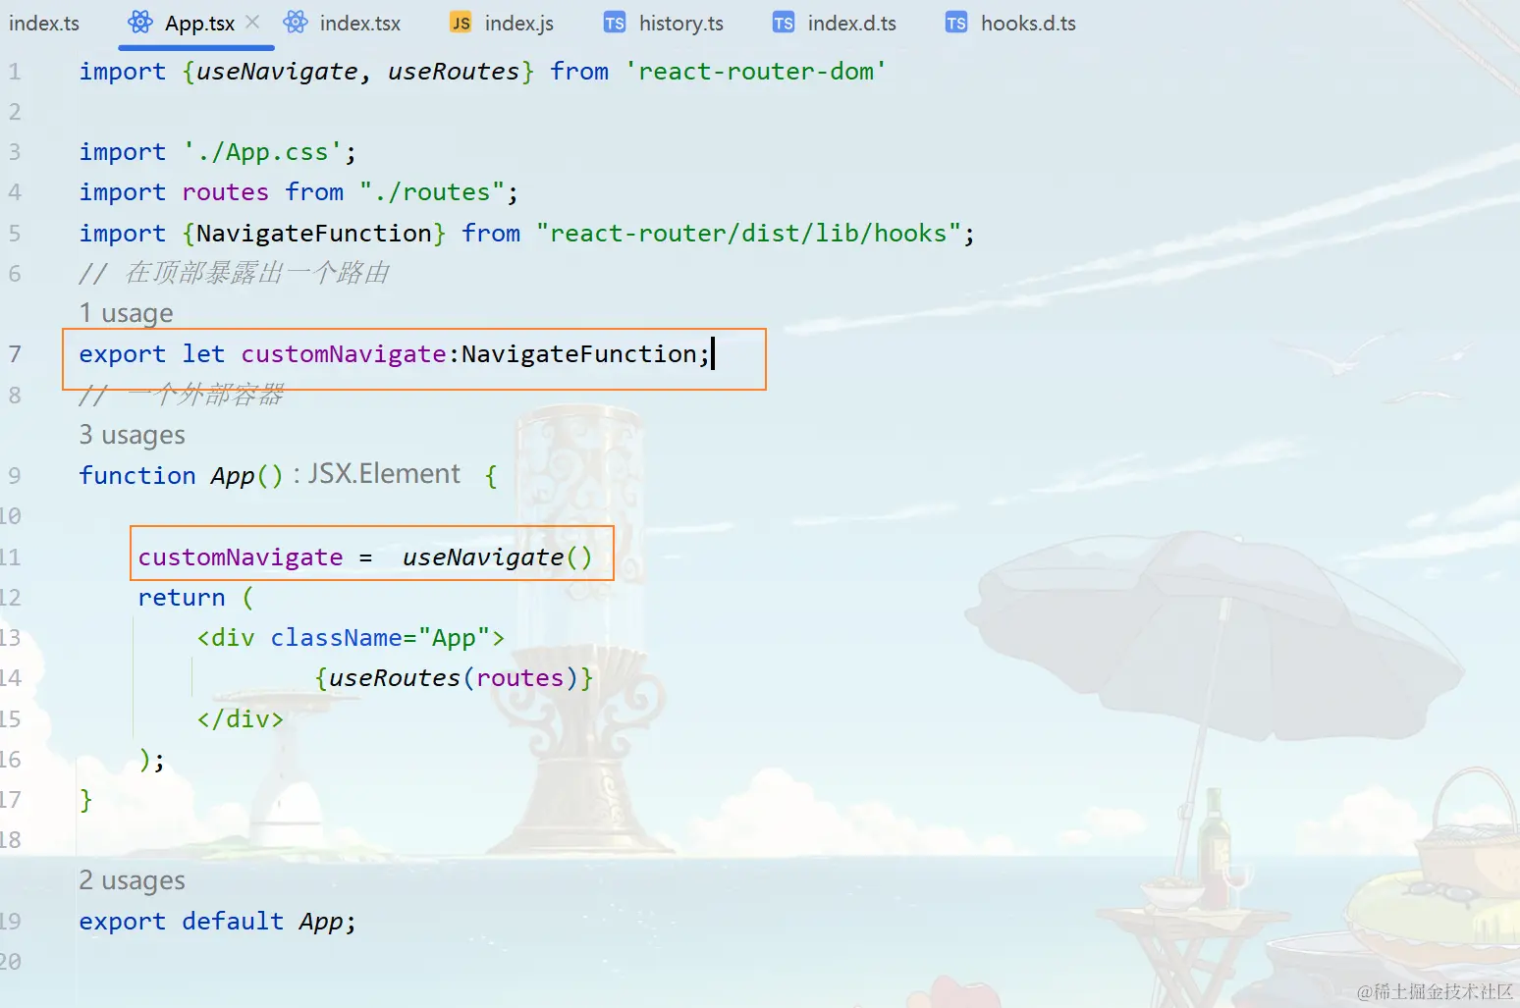Click the TypeScript icon on the history.ts tab
This screenshot has height=1008, width=1520.
pos(614,22)
